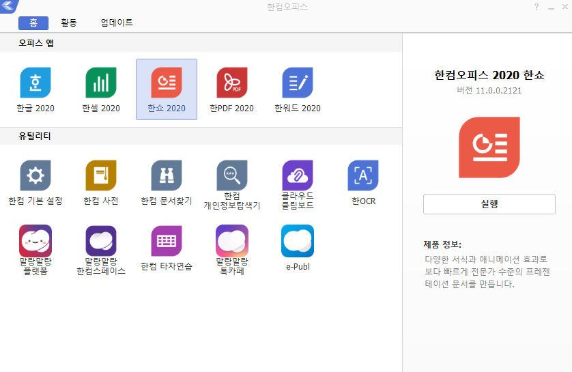Open 한컴 개인정보탐색기 magnifier icon
Image resolution: width=572 pixels, height=372 pixels.
(x=232, y=175)
